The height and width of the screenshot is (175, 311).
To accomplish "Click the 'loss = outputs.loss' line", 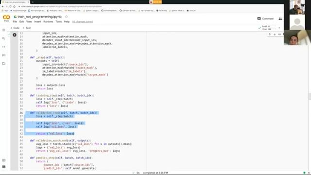I will [x=51, y=85].
